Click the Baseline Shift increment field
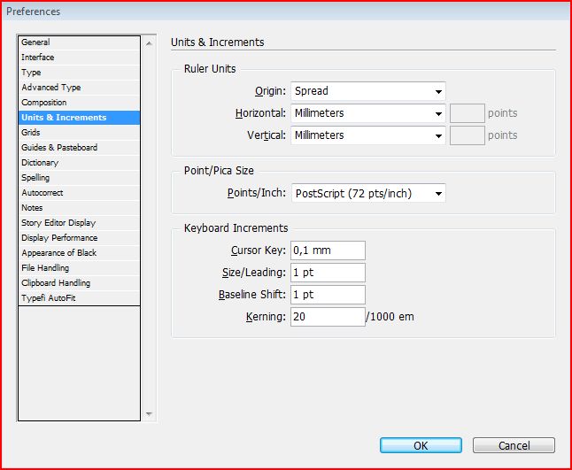The height and width of the screenshot is (470, 572). pyautogui.click(x=328, y=295)
